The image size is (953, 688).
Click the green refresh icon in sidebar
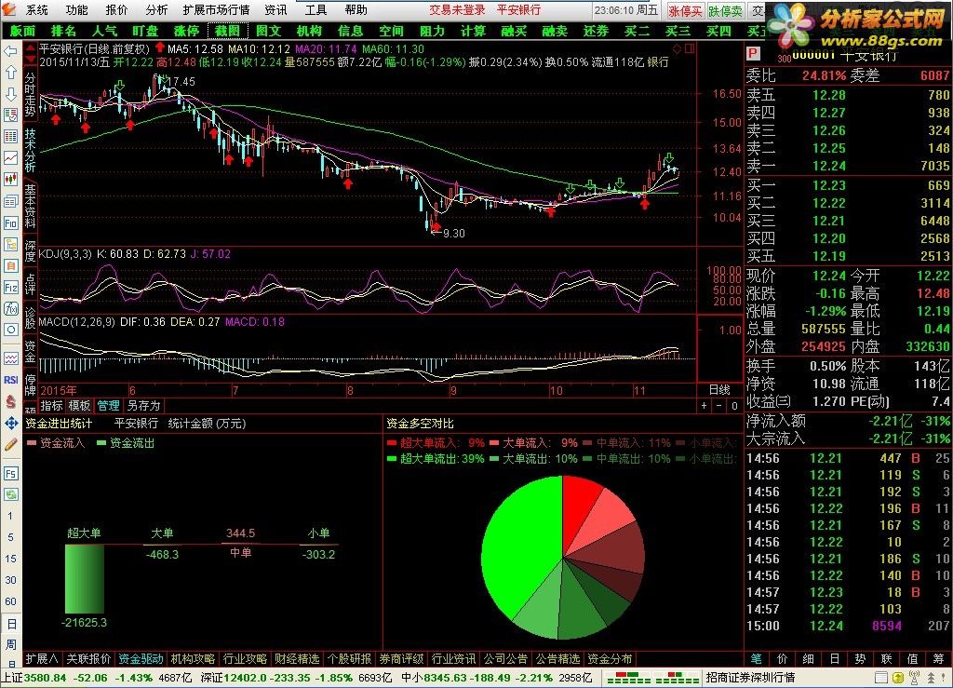tap(10, 494)
